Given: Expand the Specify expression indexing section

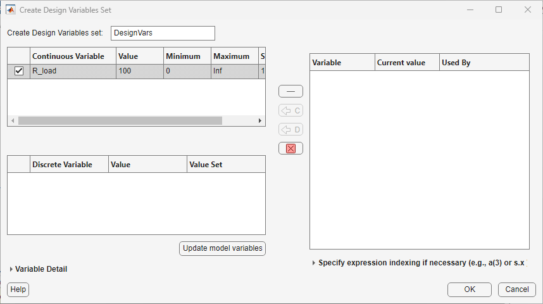Looking at the screenshot, I should (315, 262).
